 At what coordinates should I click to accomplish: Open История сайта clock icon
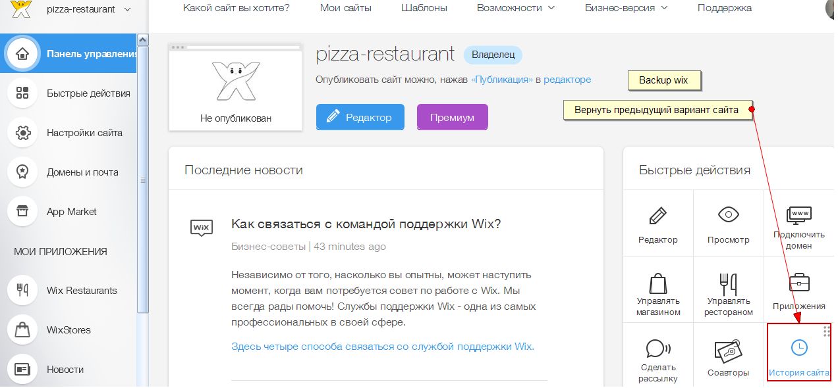pos(798,356)
